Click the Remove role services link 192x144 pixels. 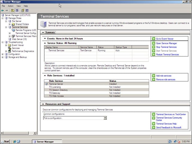coord(166,79)
